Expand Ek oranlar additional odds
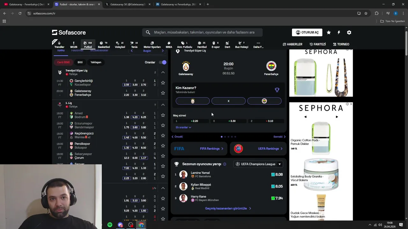408x229 pixels. 183,127
